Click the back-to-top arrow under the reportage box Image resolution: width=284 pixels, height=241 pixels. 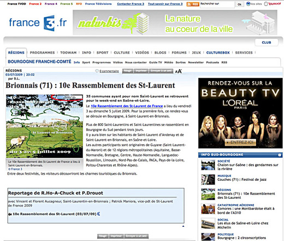pyautogui.click(x=183, y=226)
